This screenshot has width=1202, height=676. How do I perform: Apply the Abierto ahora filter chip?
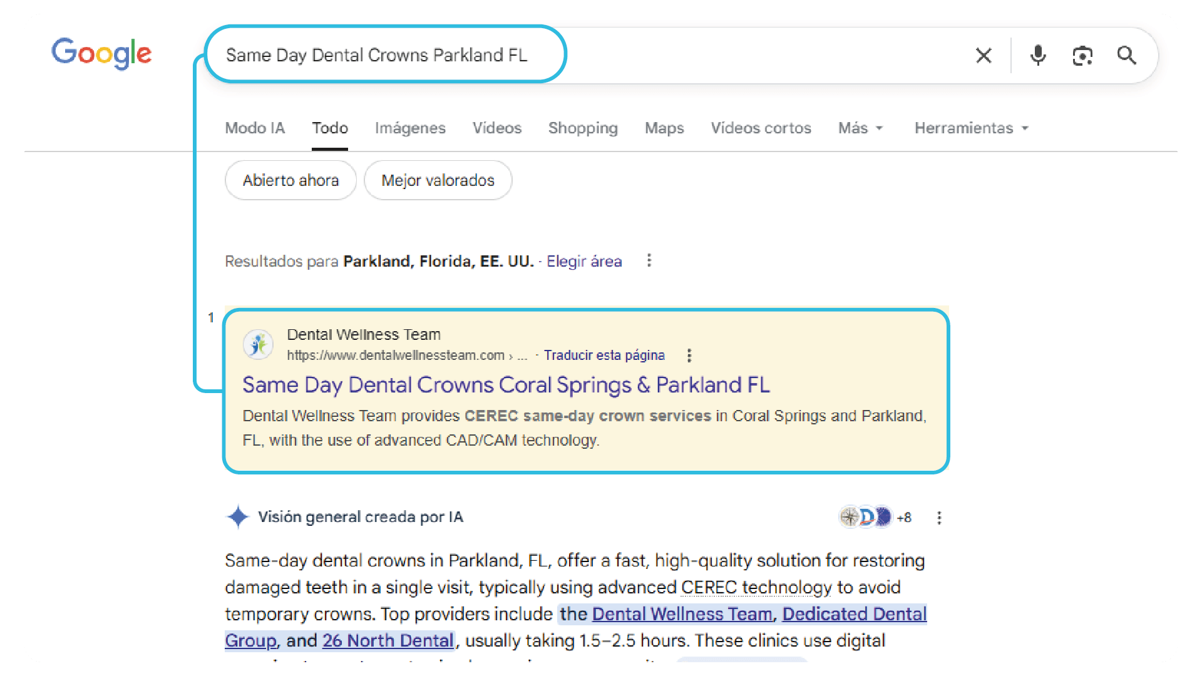(x=290, y=180)
